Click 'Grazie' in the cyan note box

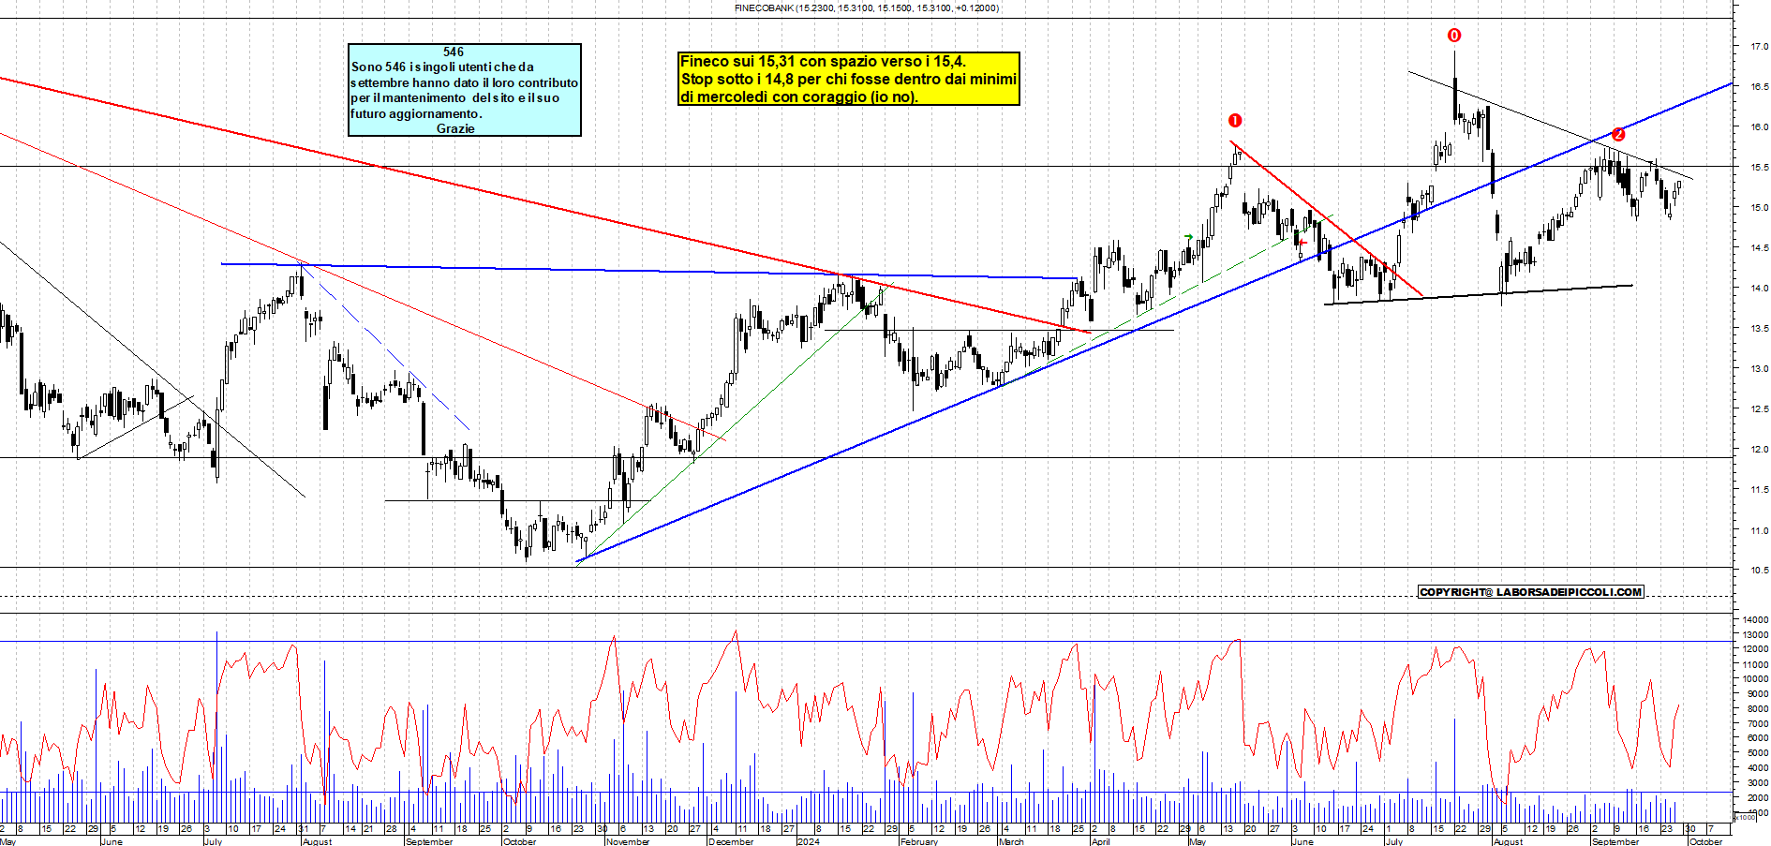[x=455, y=128]
